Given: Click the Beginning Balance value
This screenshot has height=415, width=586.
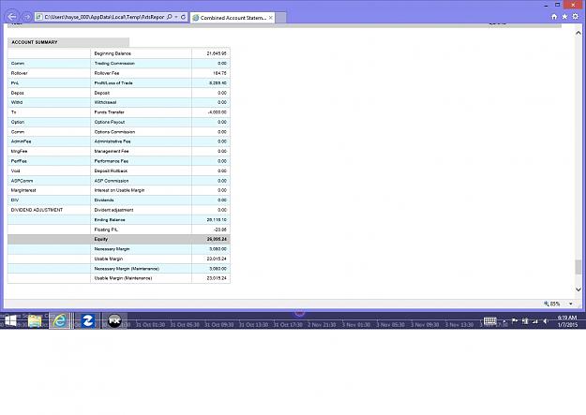Looking at the screenshot, I should [x=217, y=53].
